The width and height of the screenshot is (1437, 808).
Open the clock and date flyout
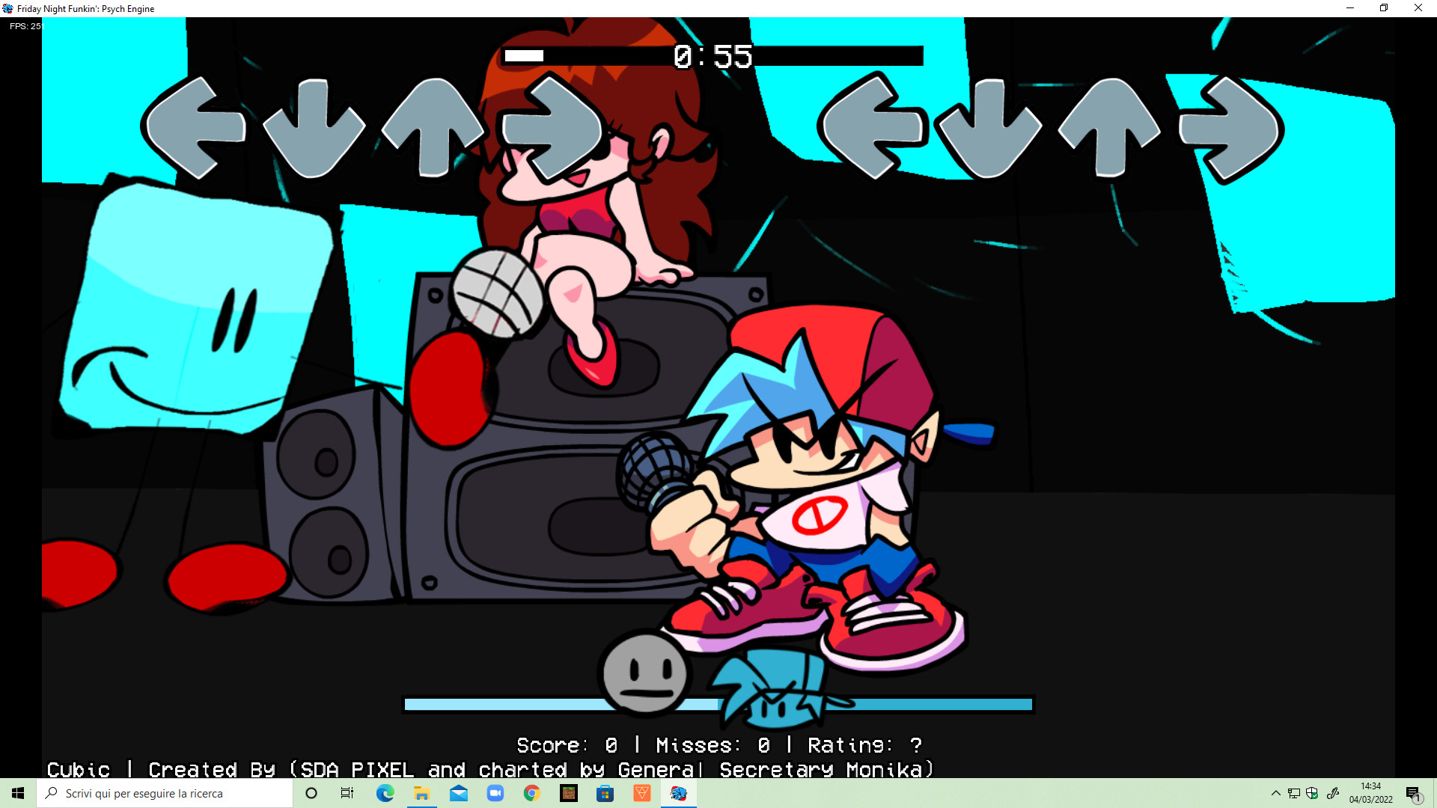coord(1370,793)
